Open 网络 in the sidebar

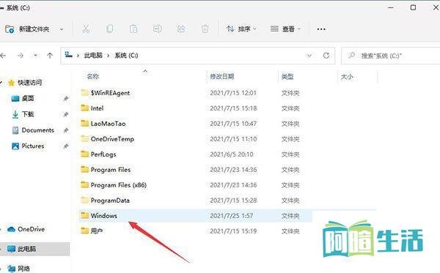point(23,269)
